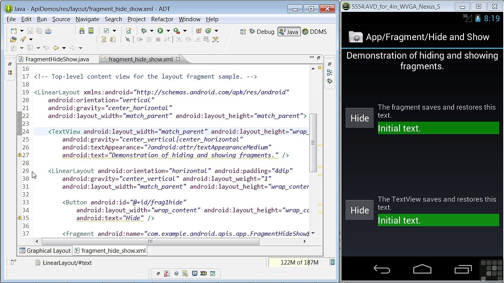Click the editor horizontal scrollbar thumb
This screenshot has width=504, height=283.
coord(150,241)
